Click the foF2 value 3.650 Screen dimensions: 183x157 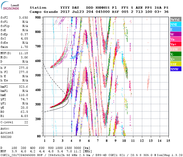(x=23, y=18)
